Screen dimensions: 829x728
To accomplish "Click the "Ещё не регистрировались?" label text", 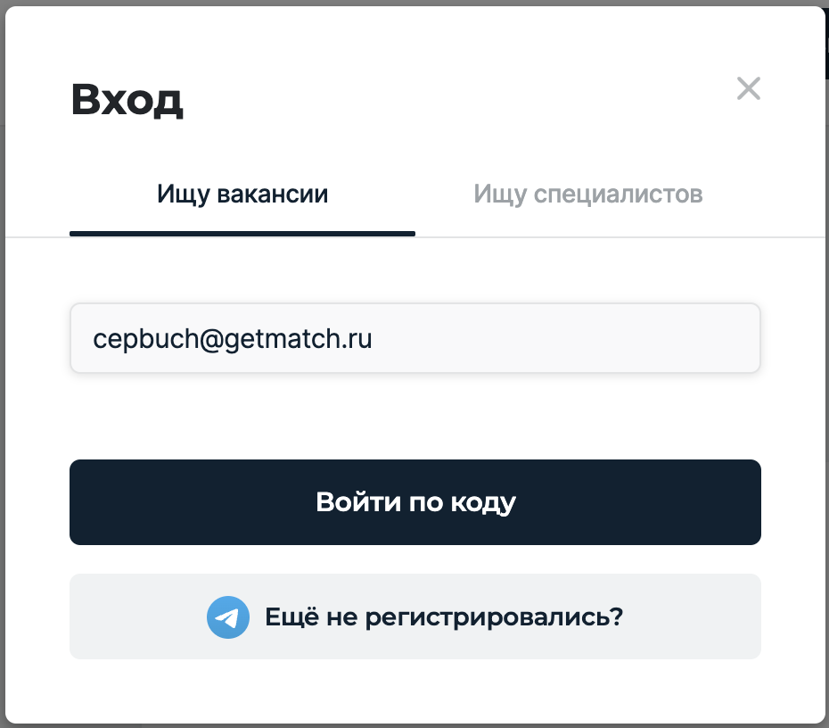I will 443,616.
